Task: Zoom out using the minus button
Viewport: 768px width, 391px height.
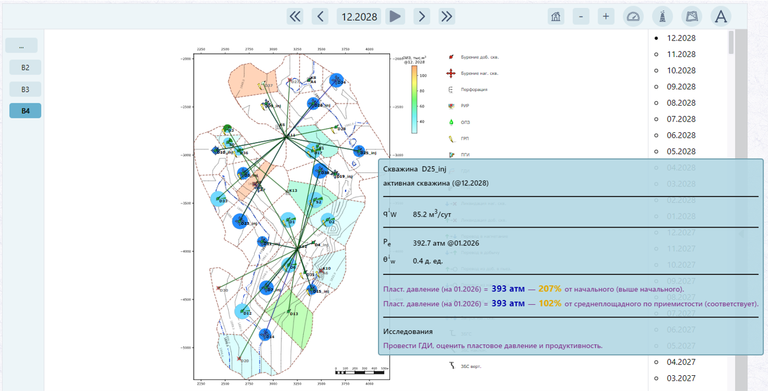Action: (581, 16)
